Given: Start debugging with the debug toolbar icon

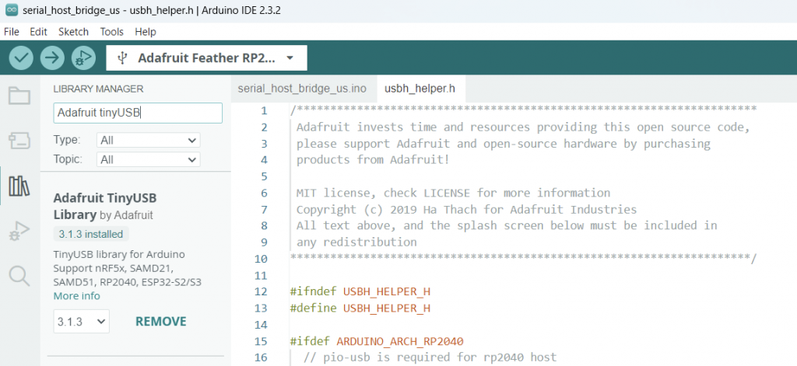Looking at the screenshot, I should click(x=83, y=58).
